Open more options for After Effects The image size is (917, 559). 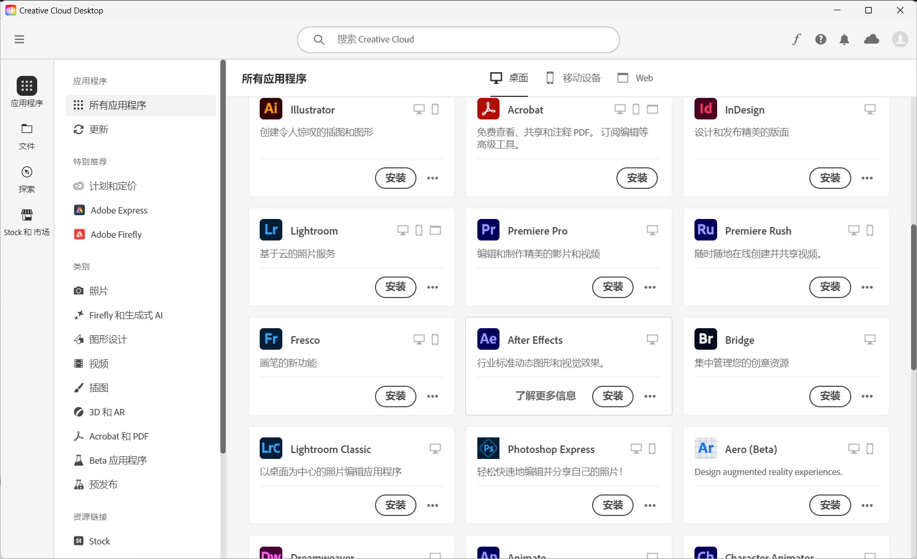pos(650,397)
